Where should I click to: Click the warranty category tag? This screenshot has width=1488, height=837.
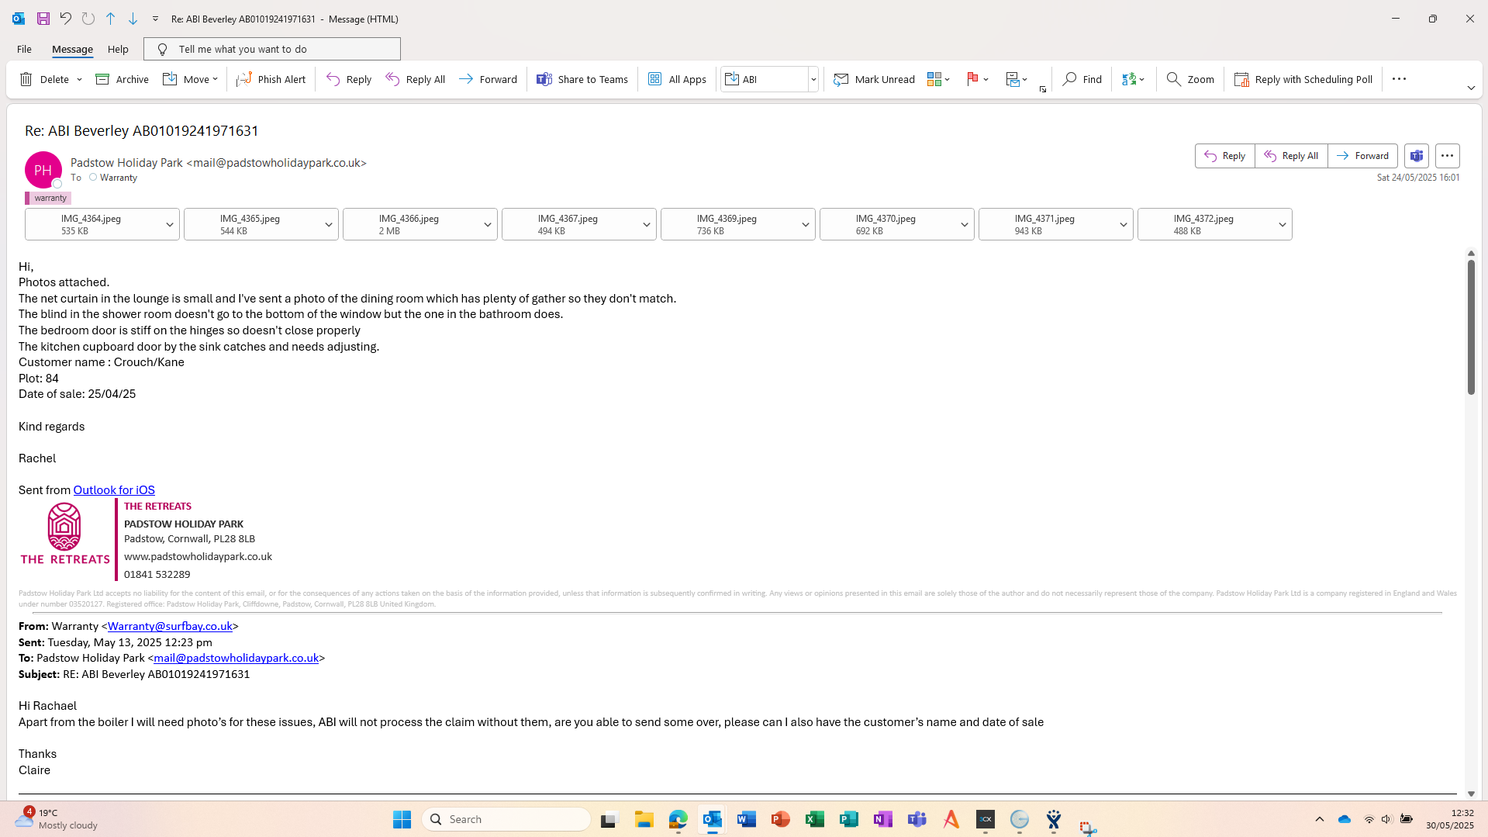pyautogui.click(x=50, y=198)
